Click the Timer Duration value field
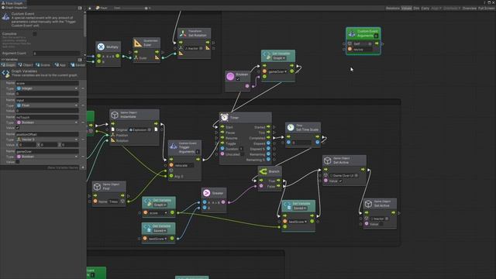 241,149
